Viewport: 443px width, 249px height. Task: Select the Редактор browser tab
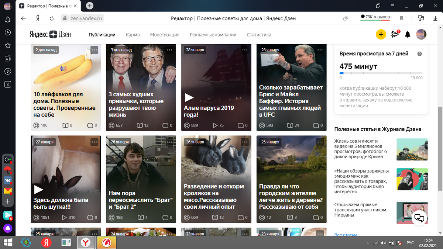tap(49, 6)
